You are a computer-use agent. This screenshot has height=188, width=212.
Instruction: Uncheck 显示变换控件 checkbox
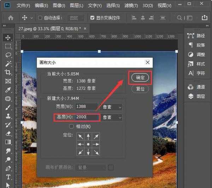pyautogui.click(x=92, y=18)
